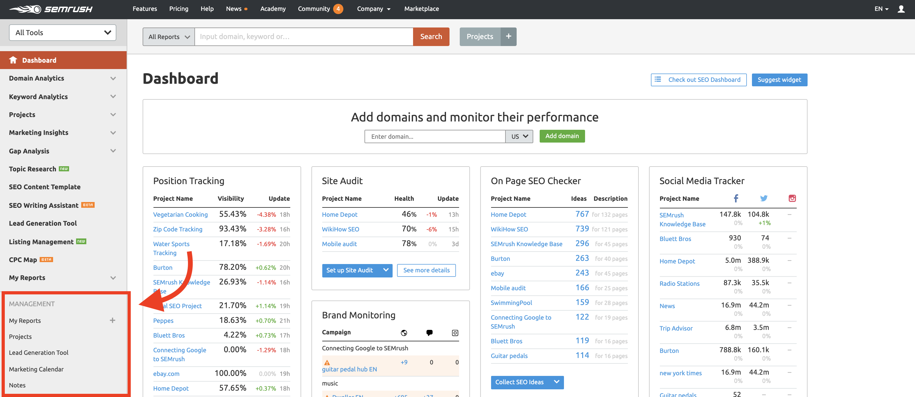Click the plus icon beside My Reports
The image size is (915, 397).
pyautogui.click(x=113, y=320)
